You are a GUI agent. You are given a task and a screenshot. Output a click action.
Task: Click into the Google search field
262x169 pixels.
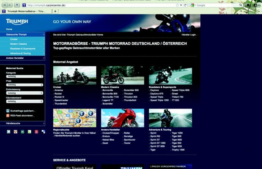tap(217, 5)
